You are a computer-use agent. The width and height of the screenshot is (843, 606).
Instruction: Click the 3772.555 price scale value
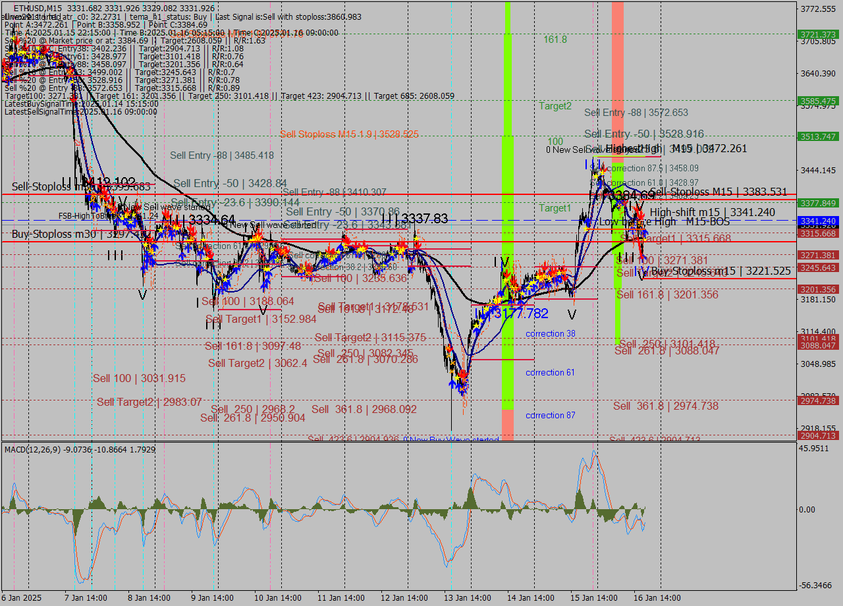click(x=819, y=9)
